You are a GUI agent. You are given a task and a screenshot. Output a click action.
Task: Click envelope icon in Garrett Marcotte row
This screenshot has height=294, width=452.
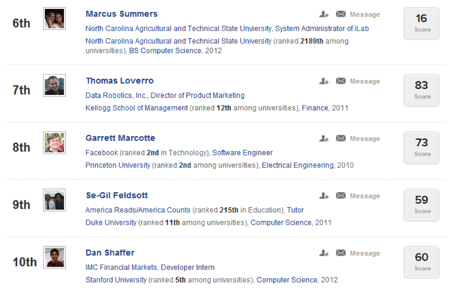tap(341, 138)
